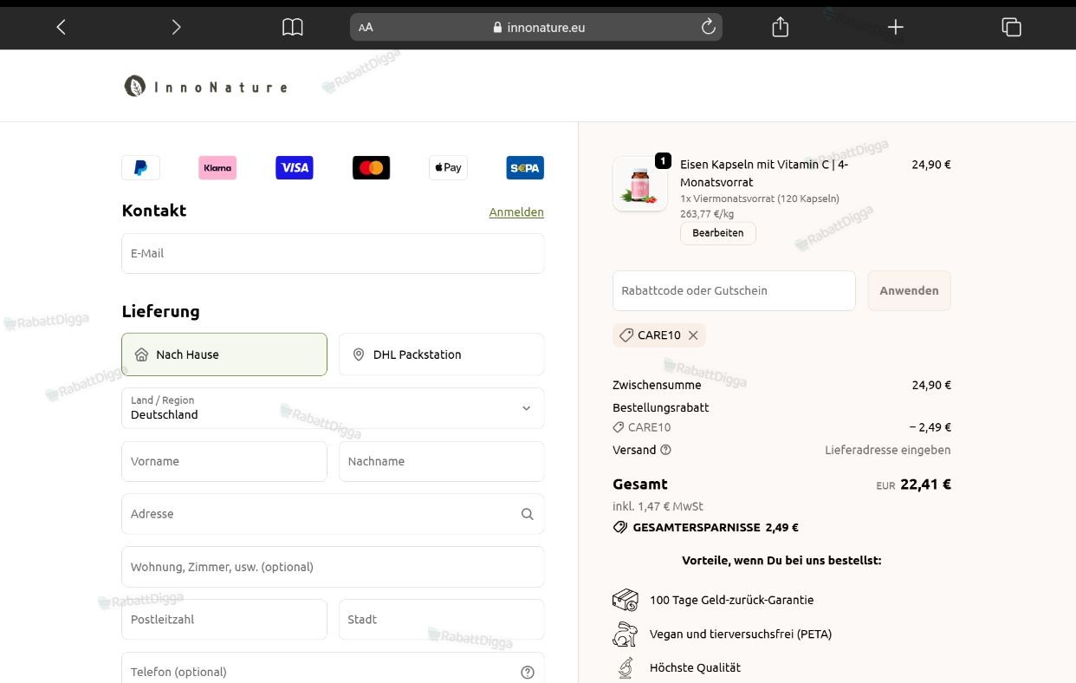Remove the CARE10 discount code

[x=693, y=335]
